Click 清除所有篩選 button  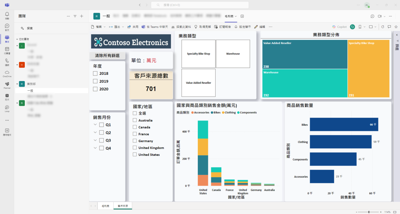coord(107,55)
